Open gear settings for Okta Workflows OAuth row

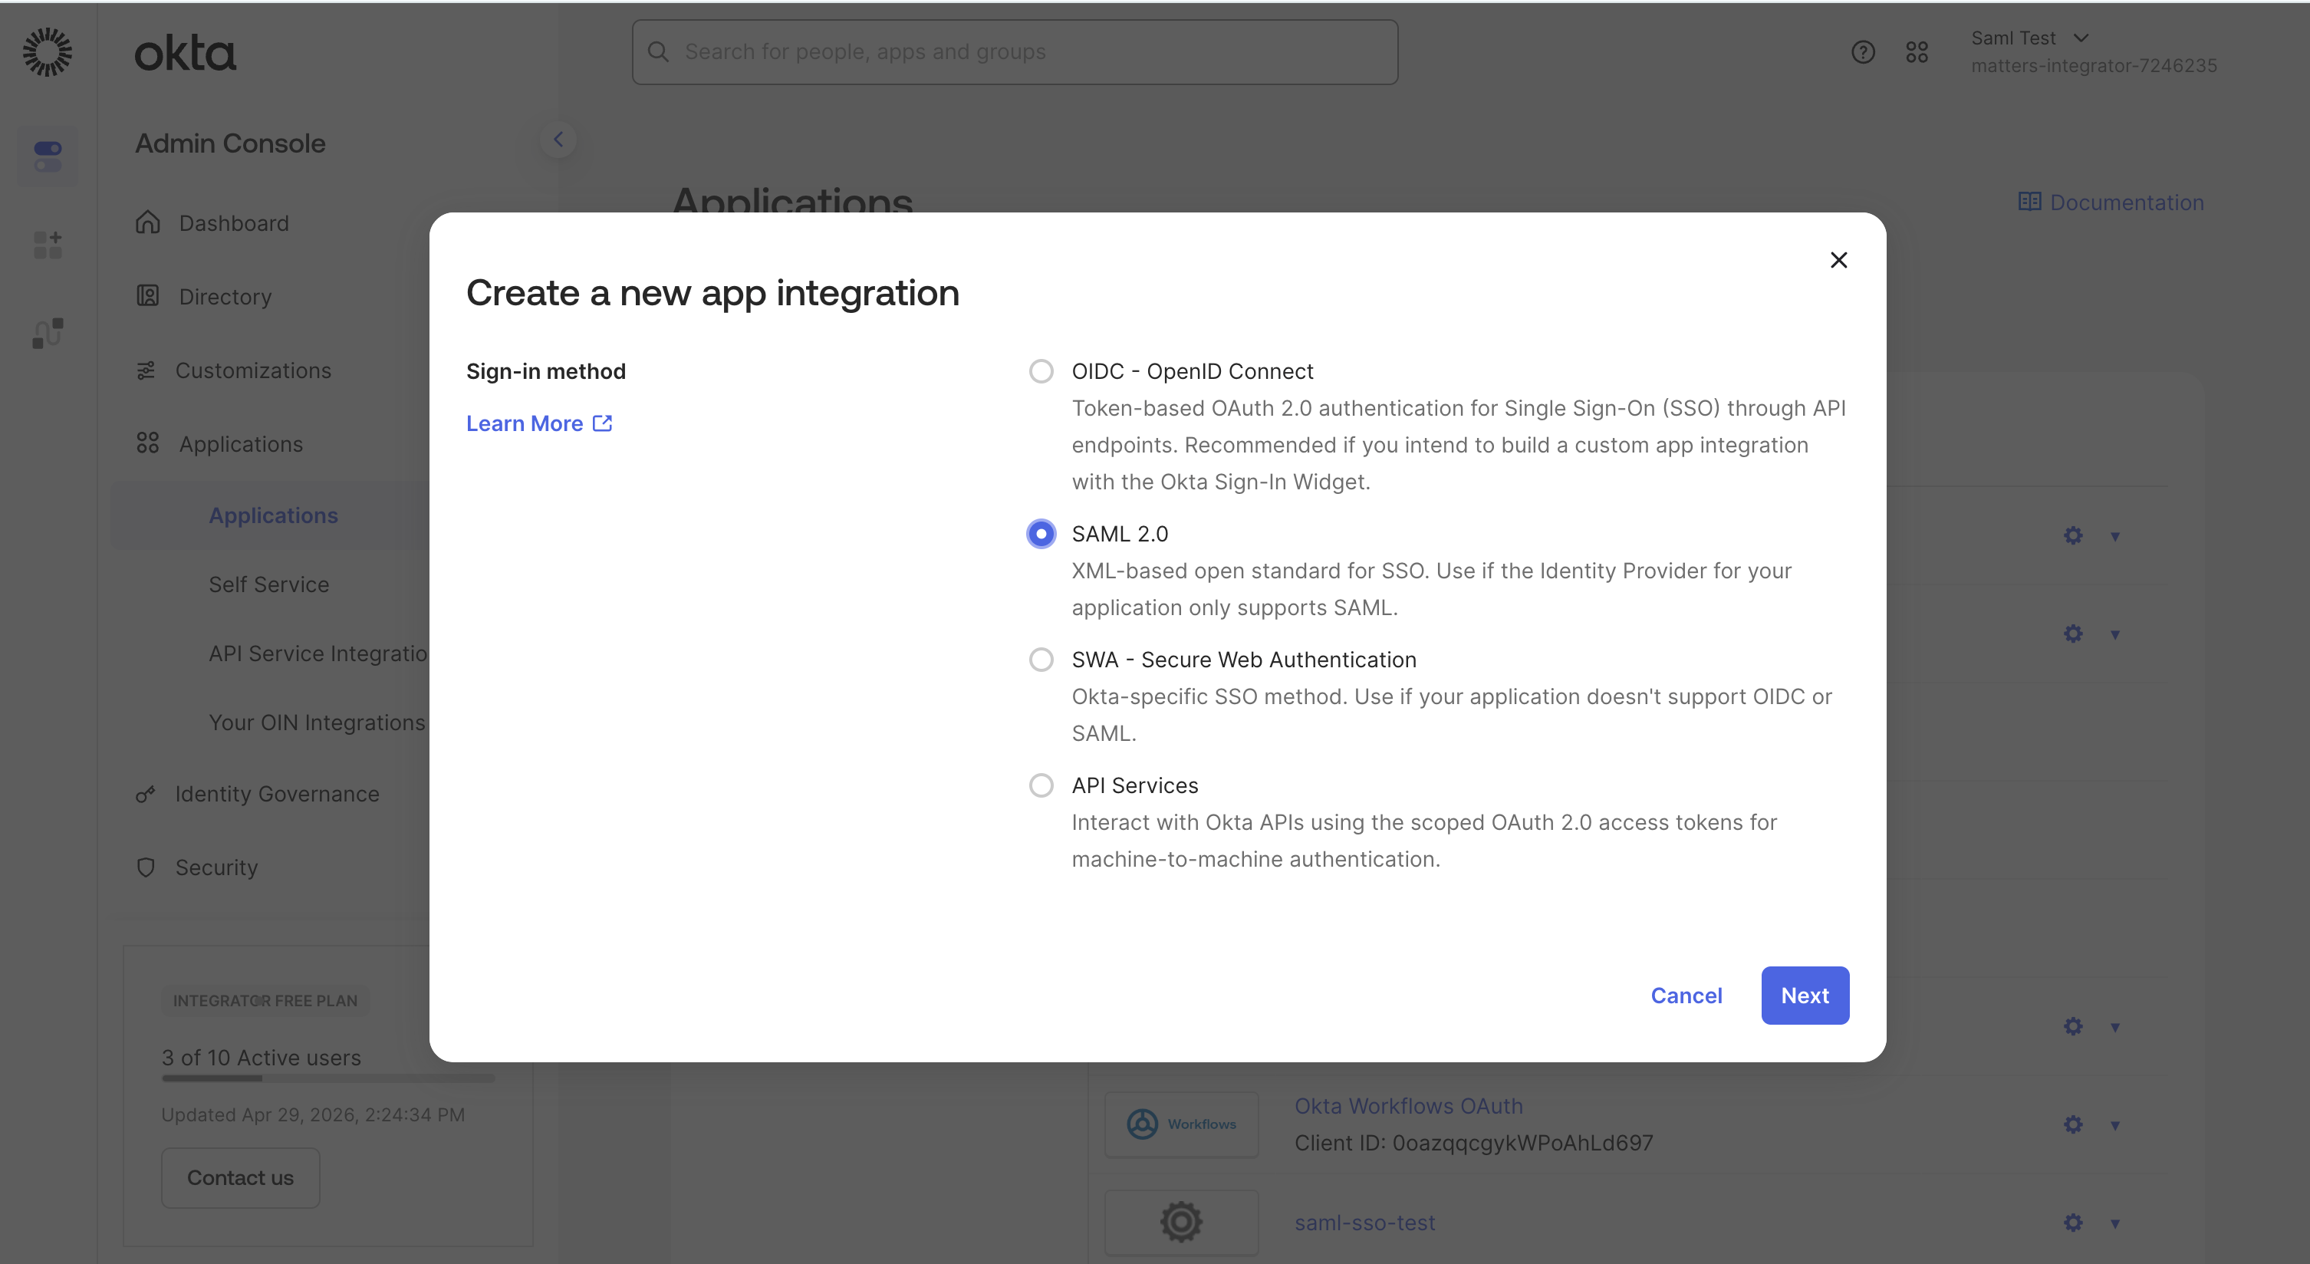[2073, 1124]
